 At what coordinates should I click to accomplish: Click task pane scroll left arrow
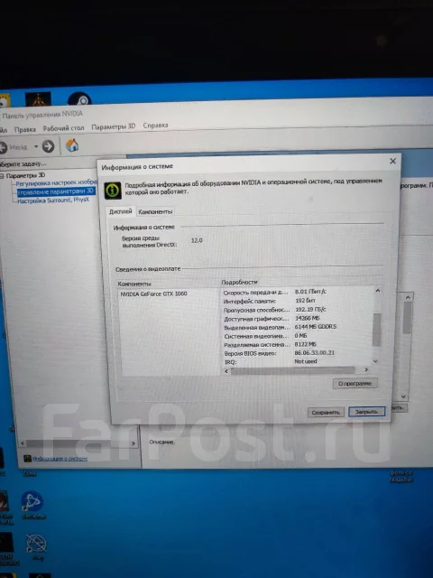pyautogui.click(x=23, y=443)
